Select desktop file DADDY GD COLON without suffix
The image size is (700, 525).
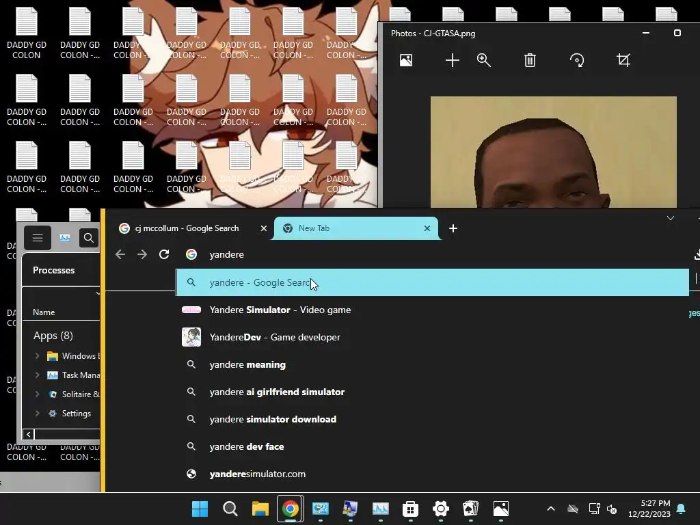pos(27,33)
